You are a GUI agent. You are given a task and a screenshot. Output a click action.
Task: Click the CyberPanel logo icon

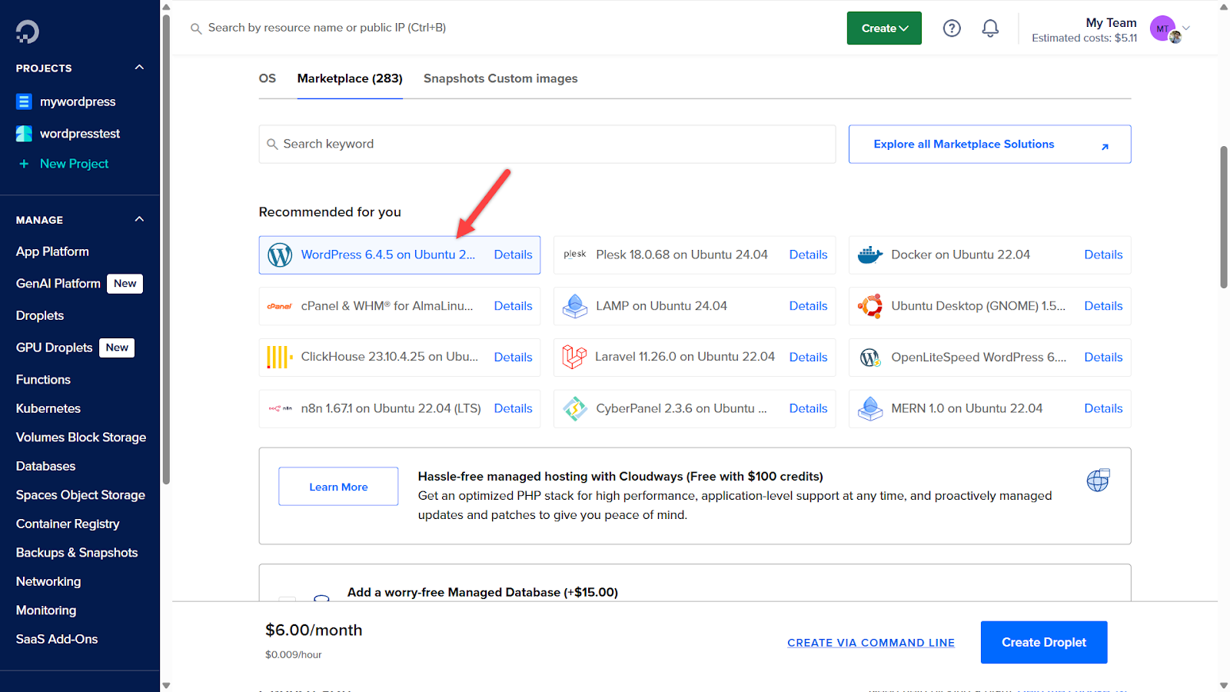[574, 408]
